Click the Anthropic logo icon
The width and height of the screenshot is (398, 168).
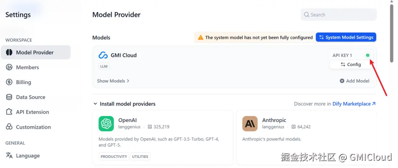pos(250,124)
